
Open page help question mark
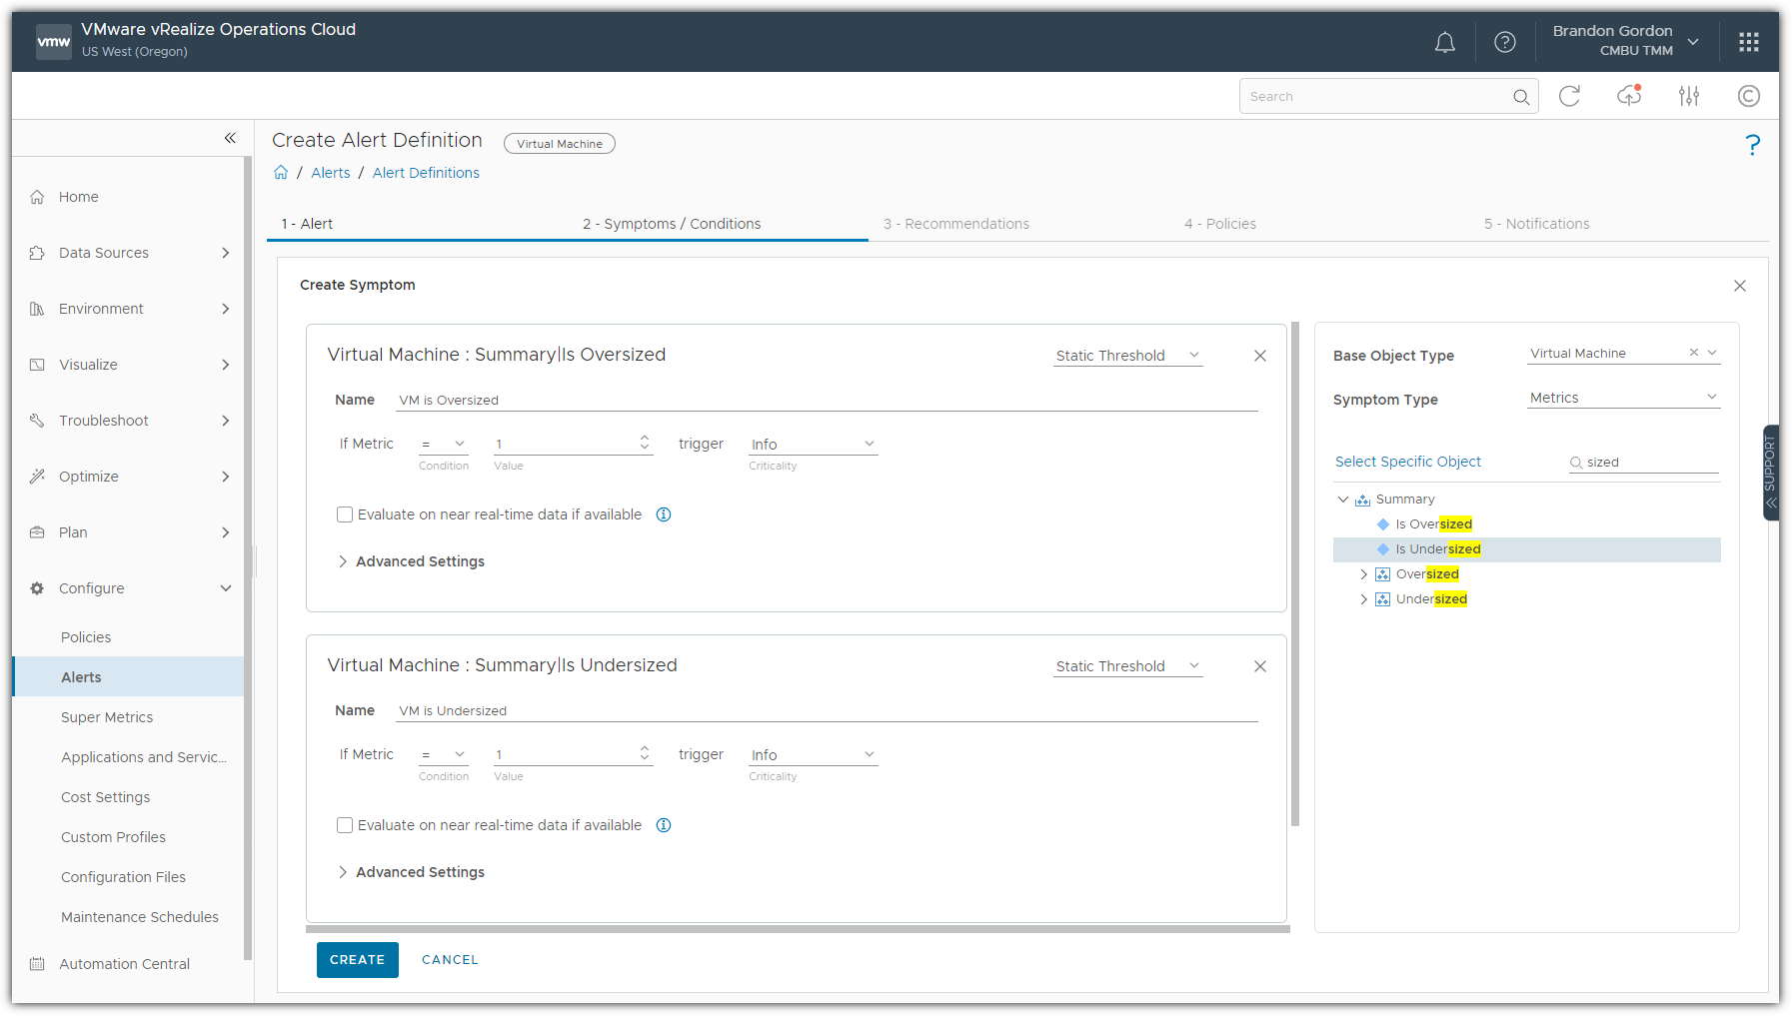point(1752,146)
